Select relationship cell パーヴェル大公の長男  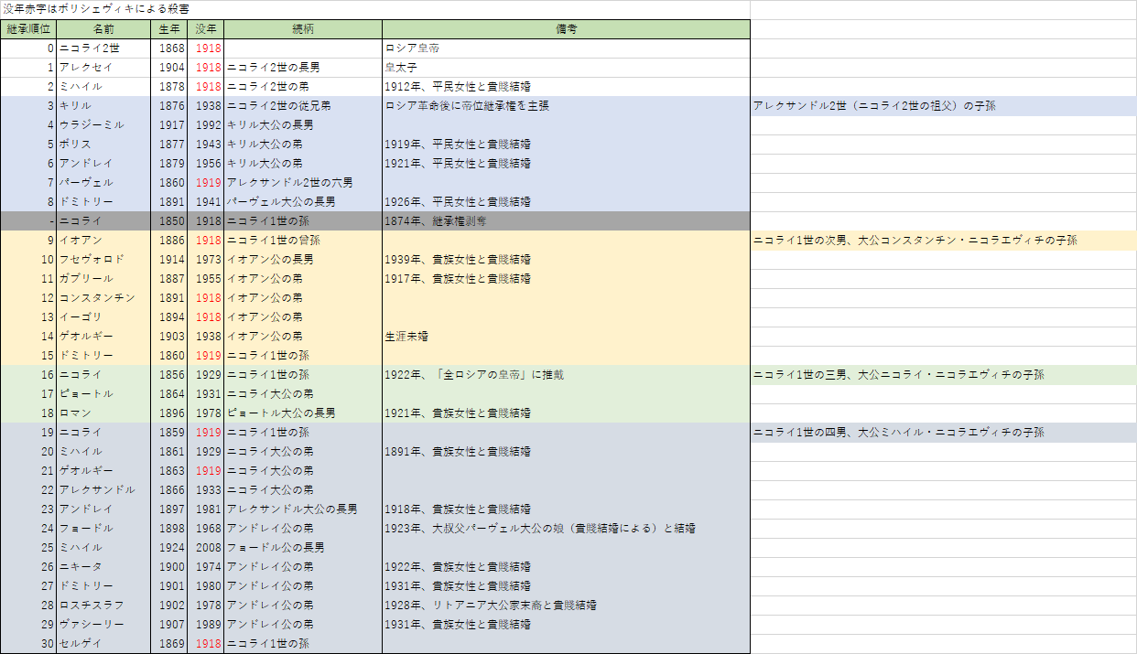click(x=303, y=202)
